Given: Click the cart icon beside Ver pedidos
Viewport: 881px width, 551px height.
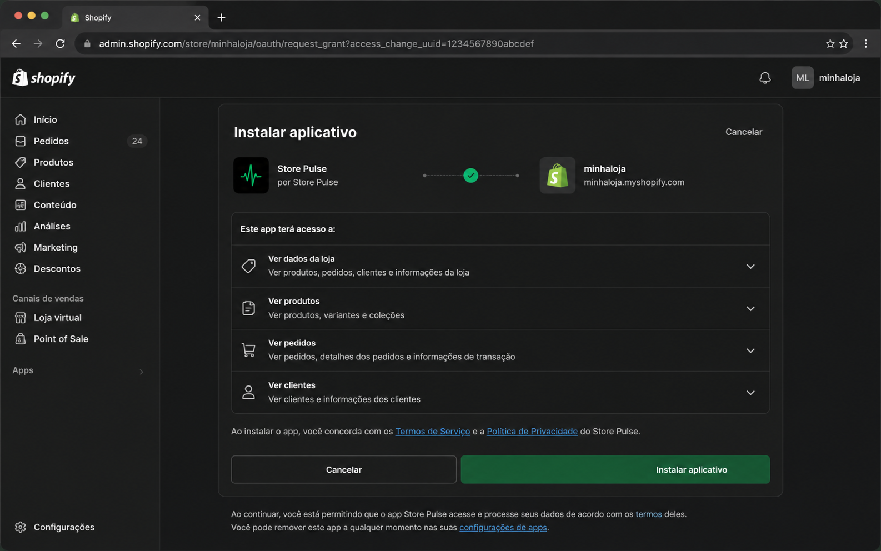Looking at the screenshot, I should tap(248, 350).
